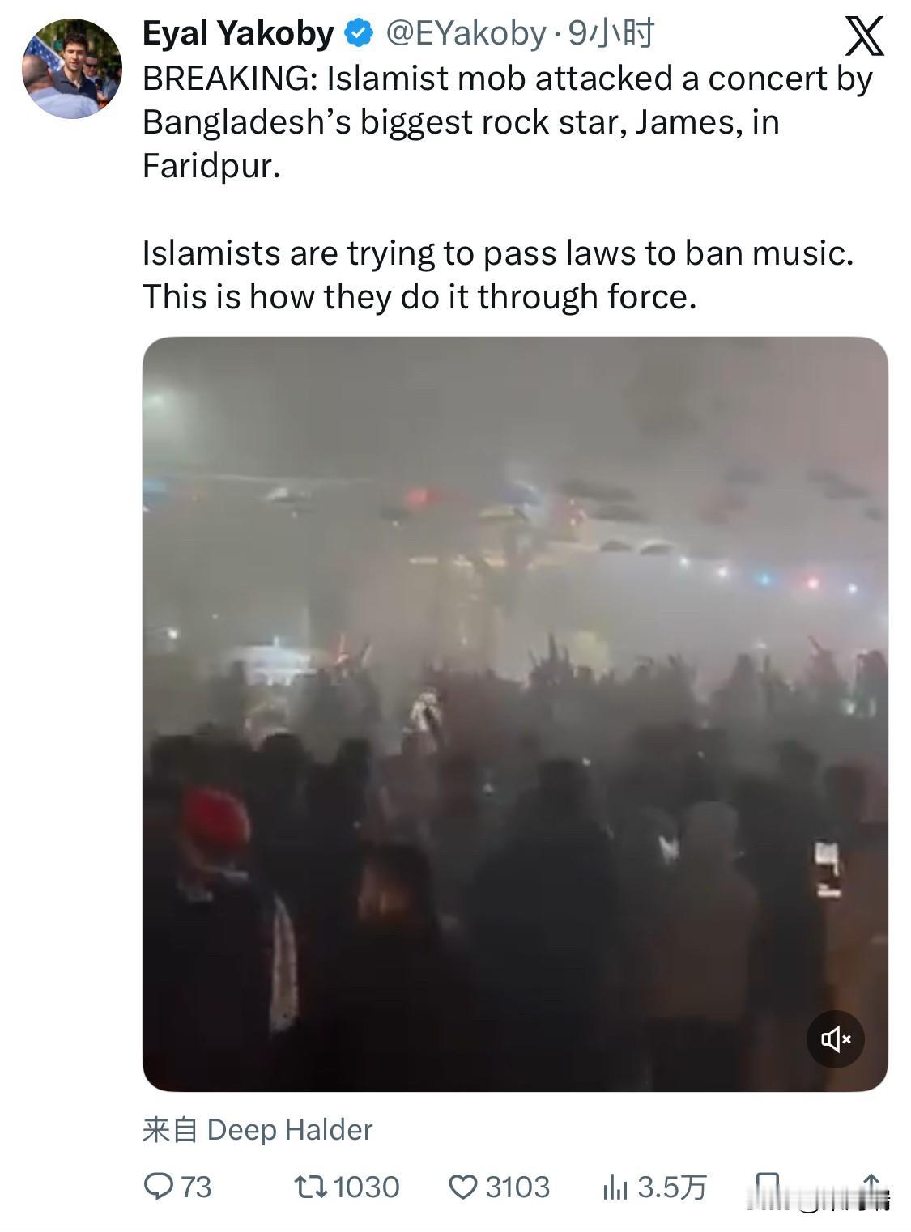Click the 3103 likes count
Image resolution: width=911 pixels, height=1232 pixels.
tap(518, 1187)
